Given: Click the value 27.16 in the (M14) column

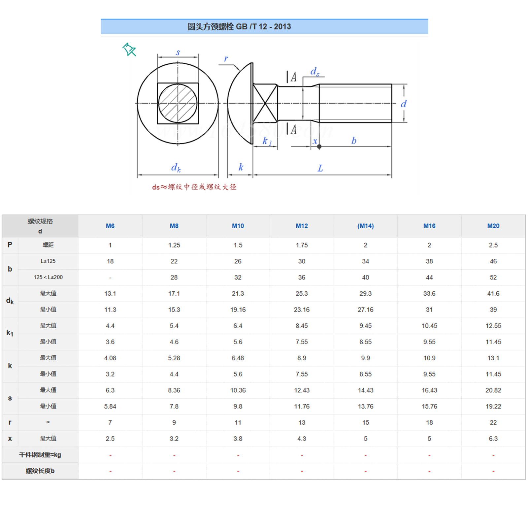Looking at the screenshot, I should click(366, 310).
